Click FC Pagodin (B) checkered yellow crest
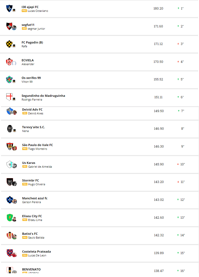 9,44
